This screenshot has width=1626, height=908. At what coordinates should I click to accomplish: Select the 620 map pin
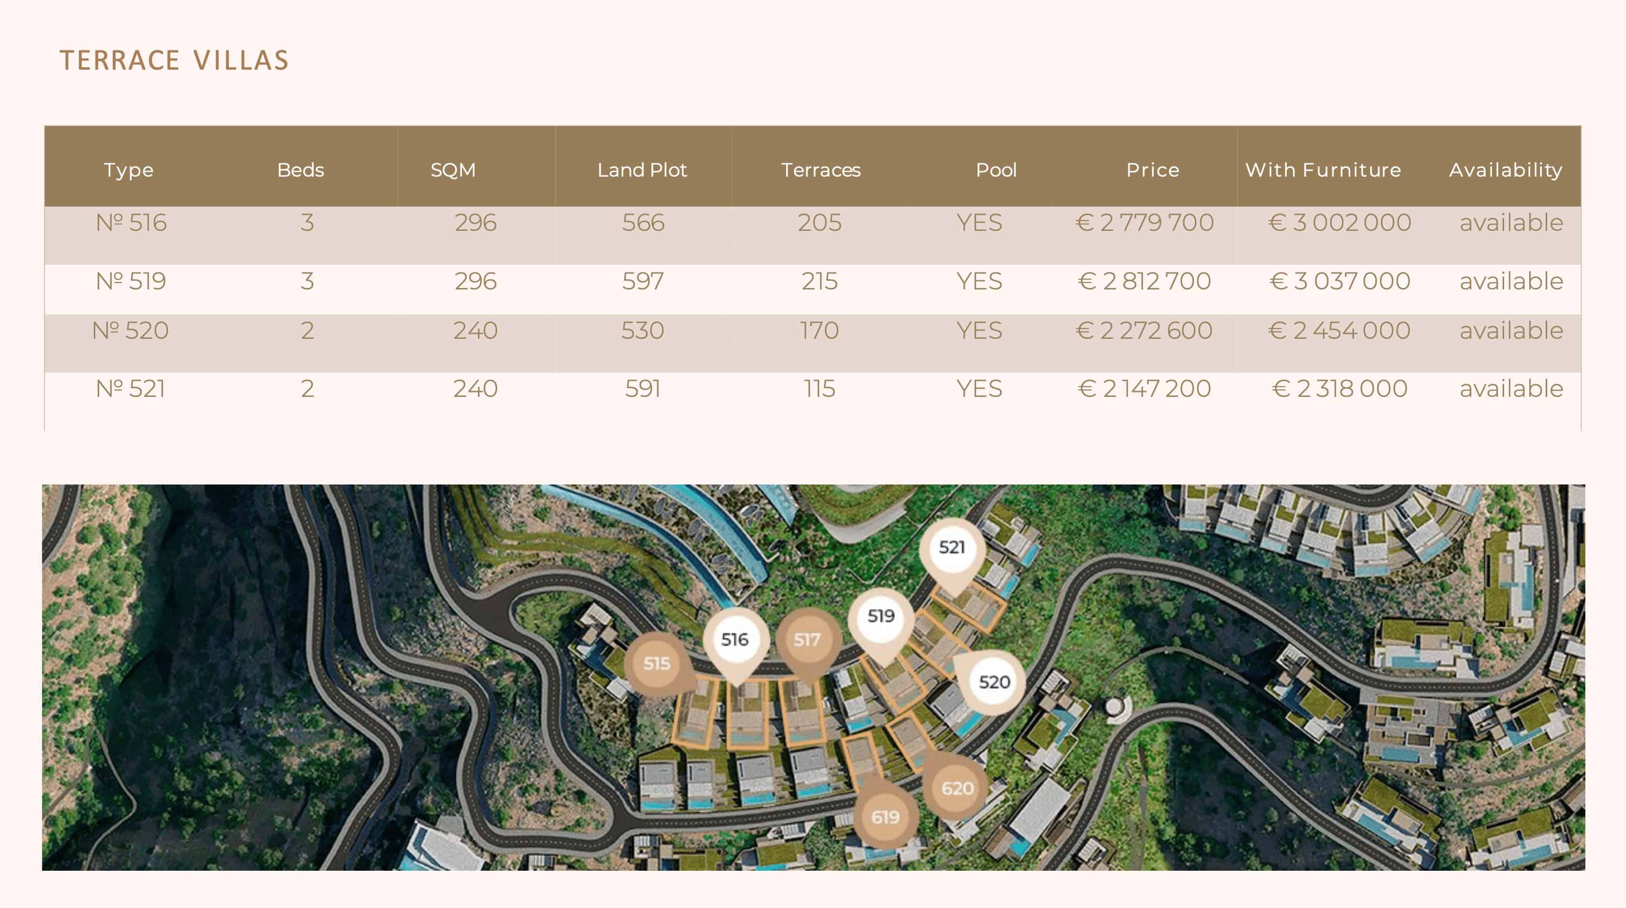pyautogui.click(x=957, y=788)
